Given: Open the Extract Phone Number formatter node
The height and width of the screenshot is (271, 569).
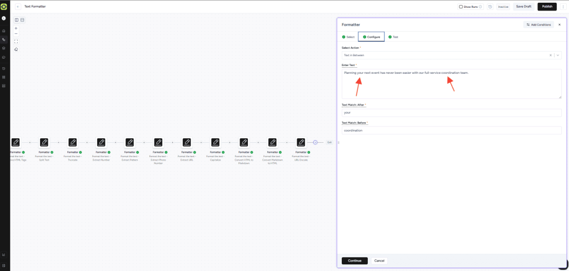Looking at the screenshot, I should [158, 142].
